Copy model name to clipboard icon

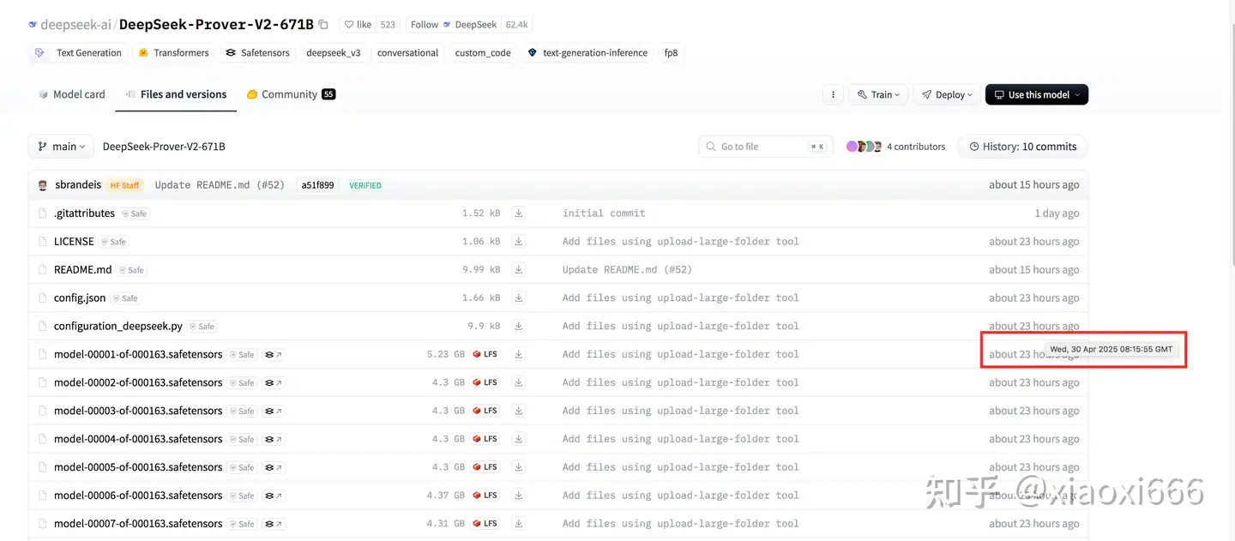click(x=323, y=25)
